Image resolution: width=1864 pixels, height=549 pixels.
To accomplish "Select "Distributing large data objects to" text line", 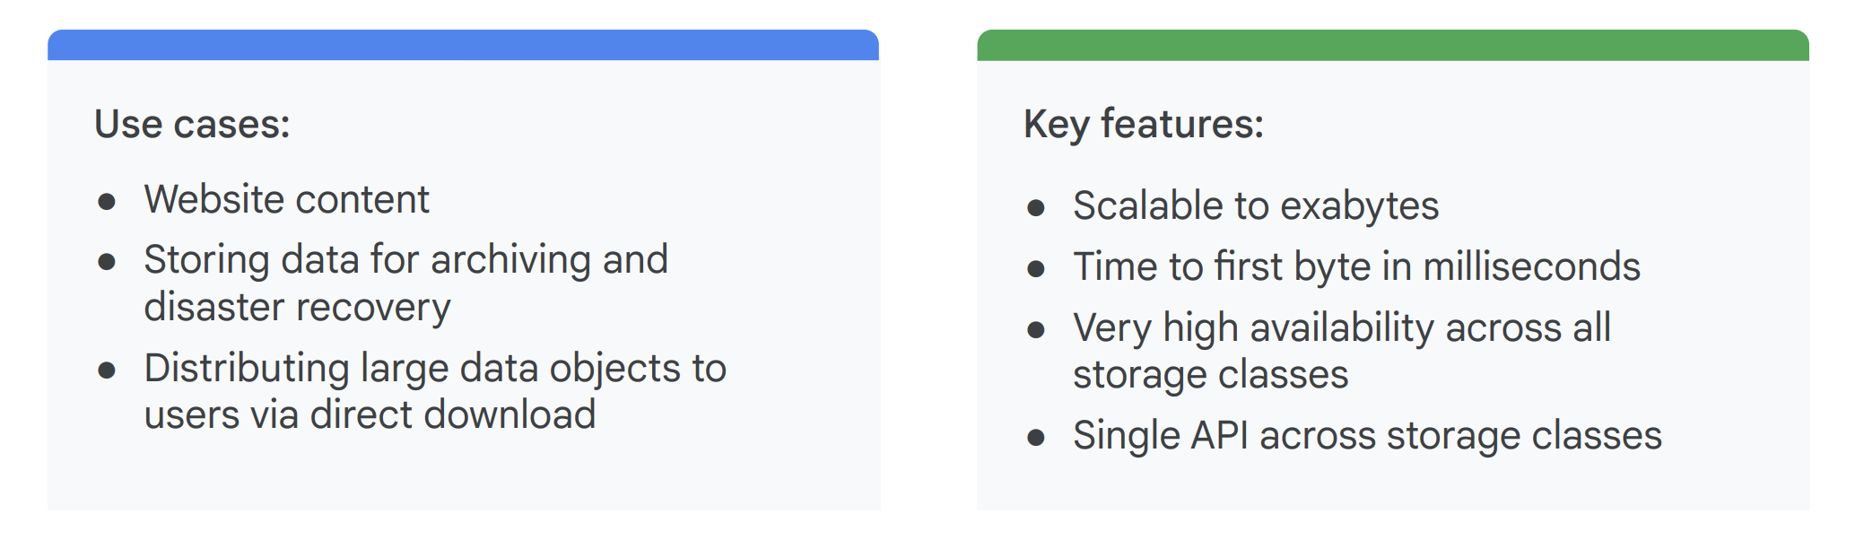I will coord(435,368).
